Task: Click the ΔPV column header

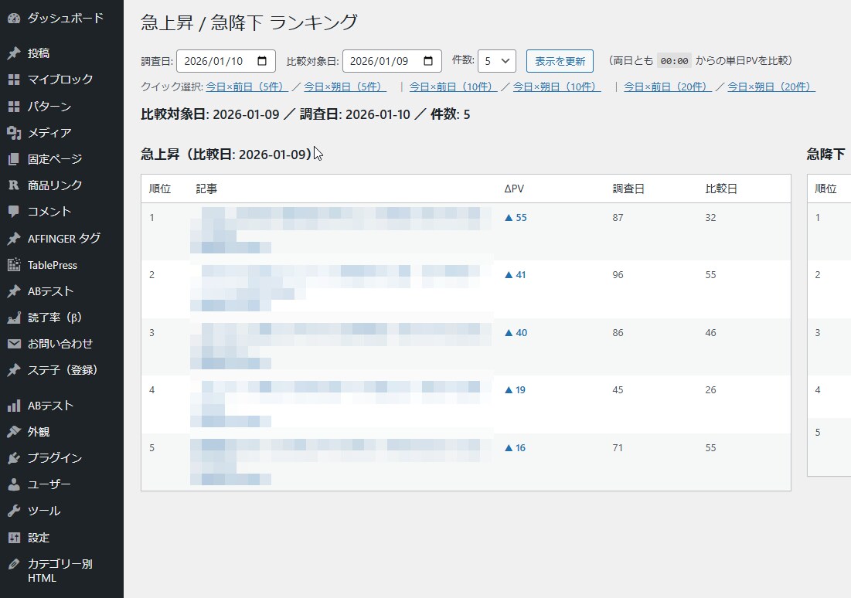Action: coord(514,189)
